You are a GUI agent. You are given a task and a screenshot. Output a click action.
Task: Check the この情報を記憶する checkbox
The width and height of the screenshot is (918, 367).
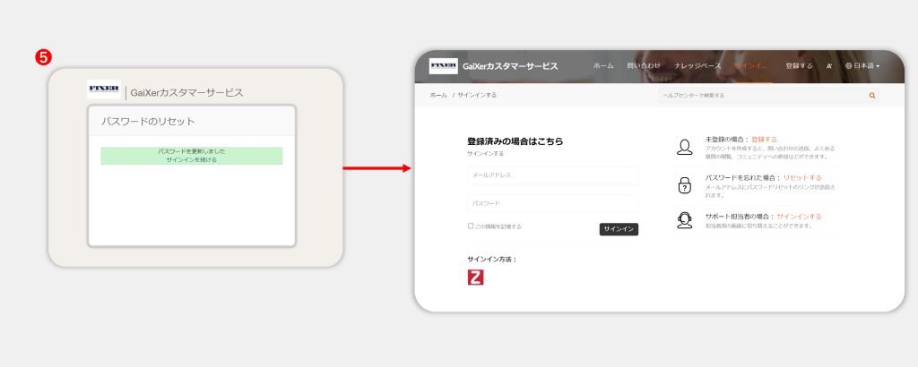pos(471,226)
